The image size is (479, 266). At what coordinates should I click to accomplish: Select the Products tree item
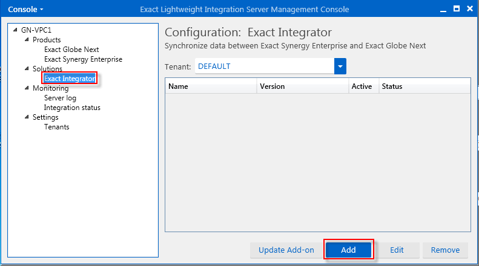[x=47, y=40]
